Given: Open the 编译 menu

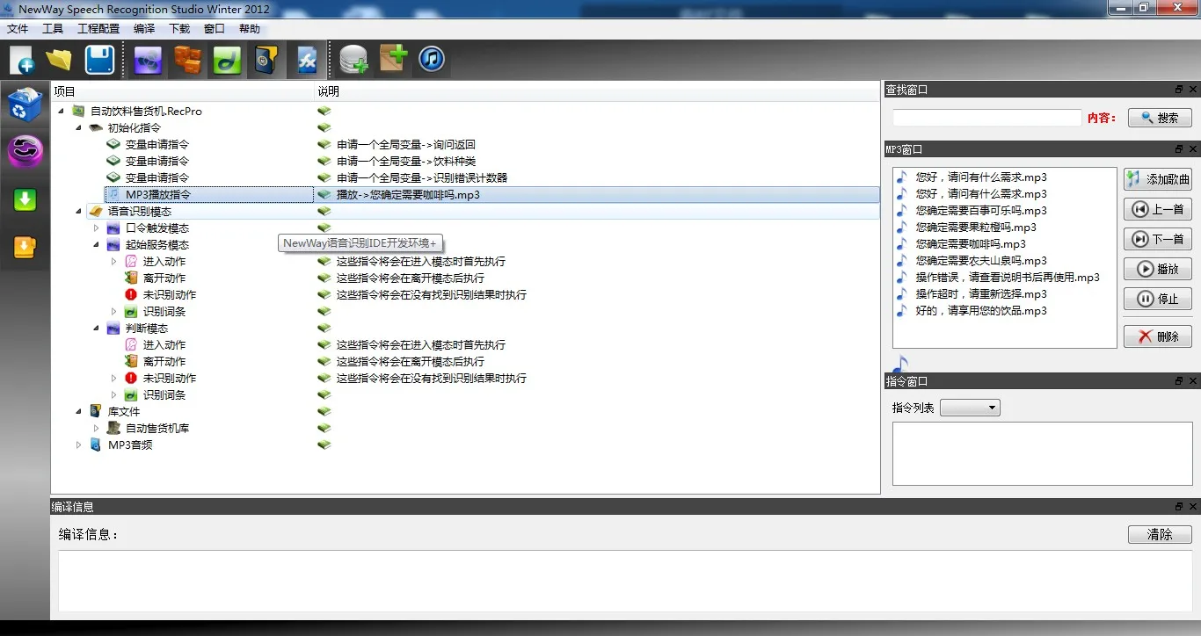Looking at the screenshot, I should 144,29.
